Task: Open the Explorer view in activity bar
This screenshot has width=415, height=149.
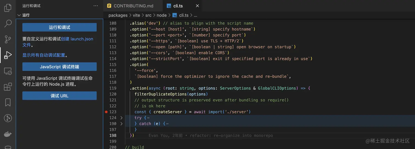Action: 8,8
